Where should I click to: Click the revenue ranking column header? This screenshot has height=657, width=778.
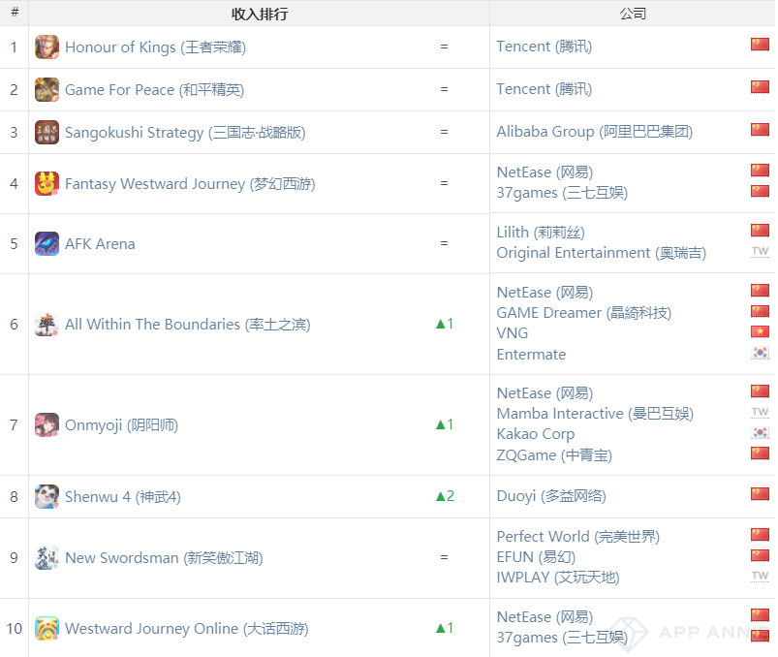point(259,14)
